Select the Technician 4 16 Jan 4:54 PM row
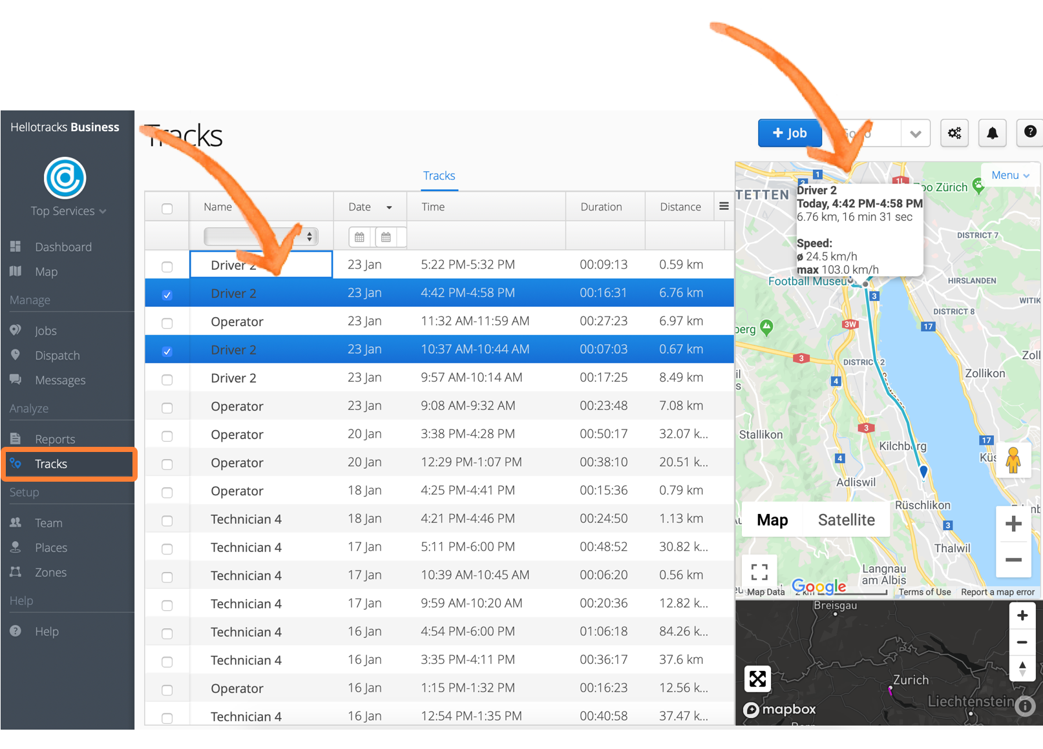The height and width of the screenshot is (749, 1043). point(439,631)
